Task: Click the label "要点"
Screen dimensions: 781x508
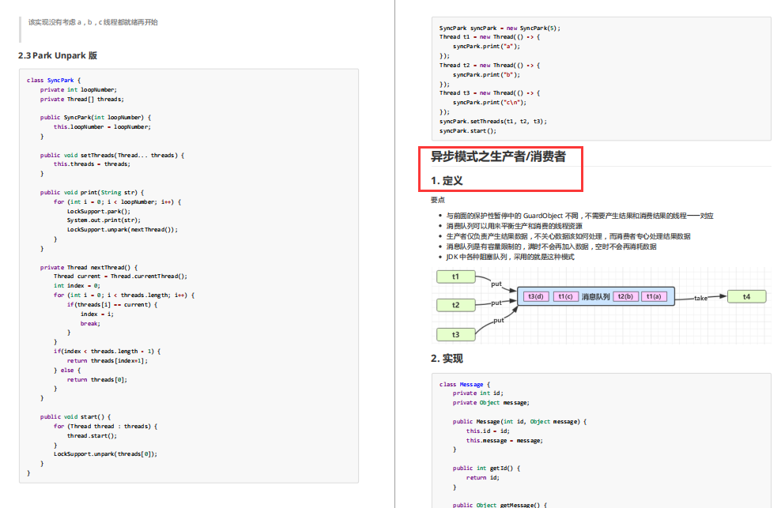Action: click(x=438, y=200)
